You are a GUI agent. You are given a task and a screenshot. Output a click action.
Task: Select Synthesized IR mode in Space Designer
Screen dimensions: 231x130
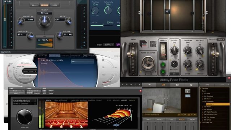tap(25, 79)
